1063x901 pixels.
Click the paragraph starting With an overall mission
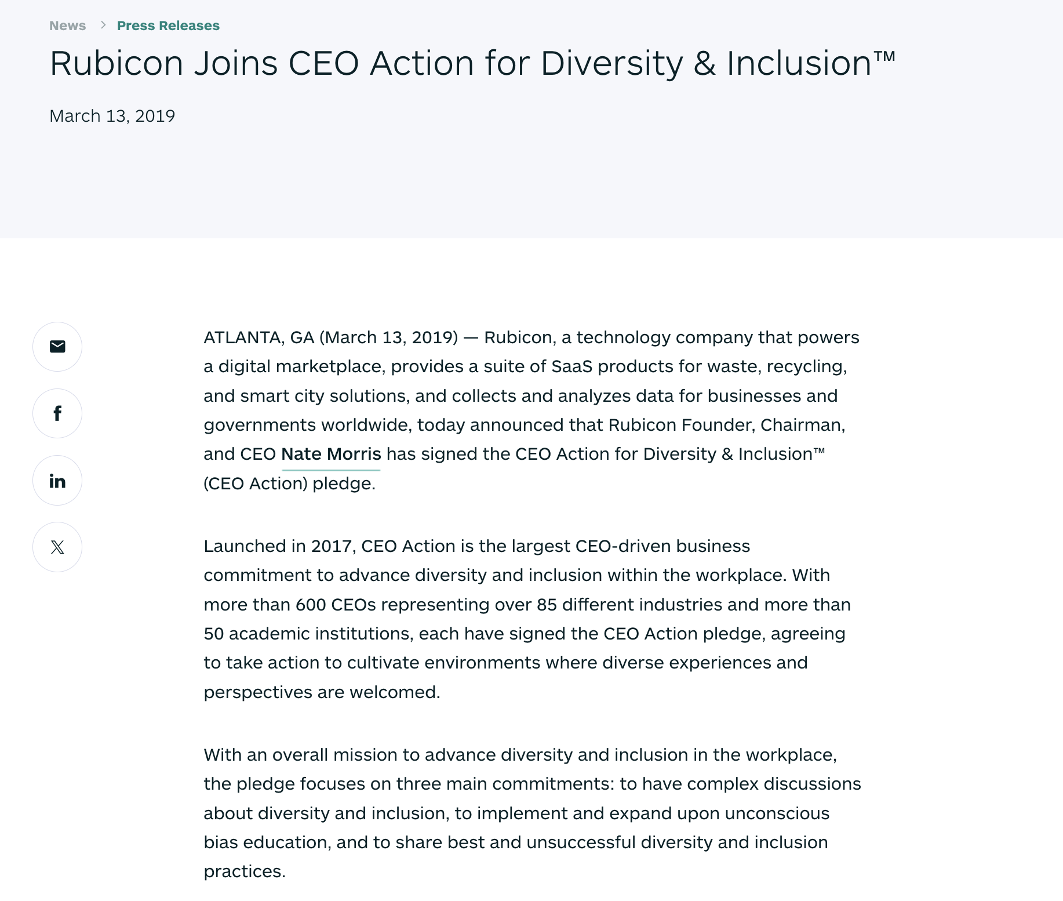pyautogui.click(x=533, y=813)
